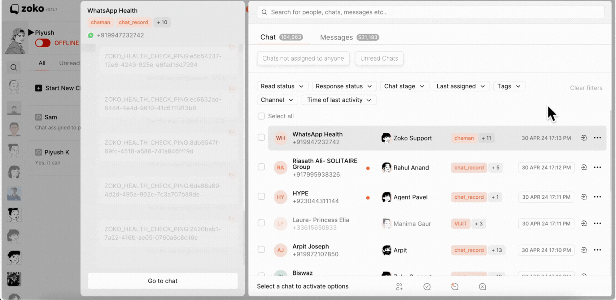Screen dimensions: 616x300
Task: Open the Sam chat in left list
Action: [x=54, y=122]
